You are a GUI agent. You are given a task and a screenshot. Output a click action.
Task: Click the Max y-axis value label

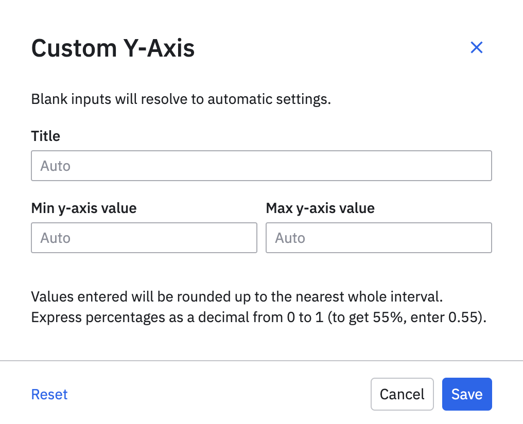click(320, 208)
